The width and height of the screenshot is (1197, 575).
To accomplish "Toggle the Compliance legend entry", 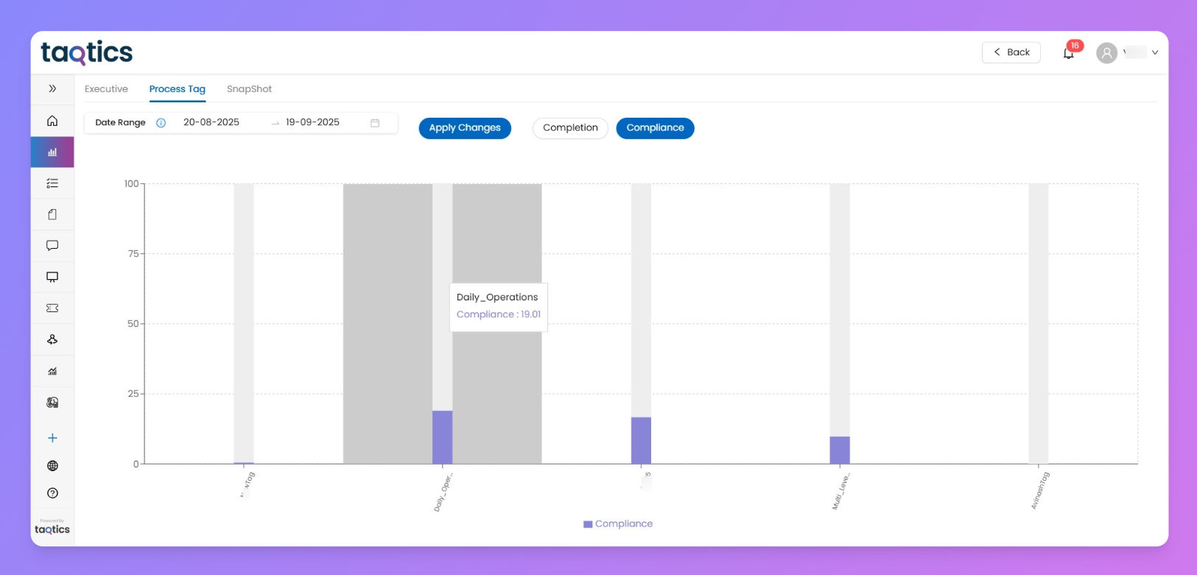I will [618, 524].
